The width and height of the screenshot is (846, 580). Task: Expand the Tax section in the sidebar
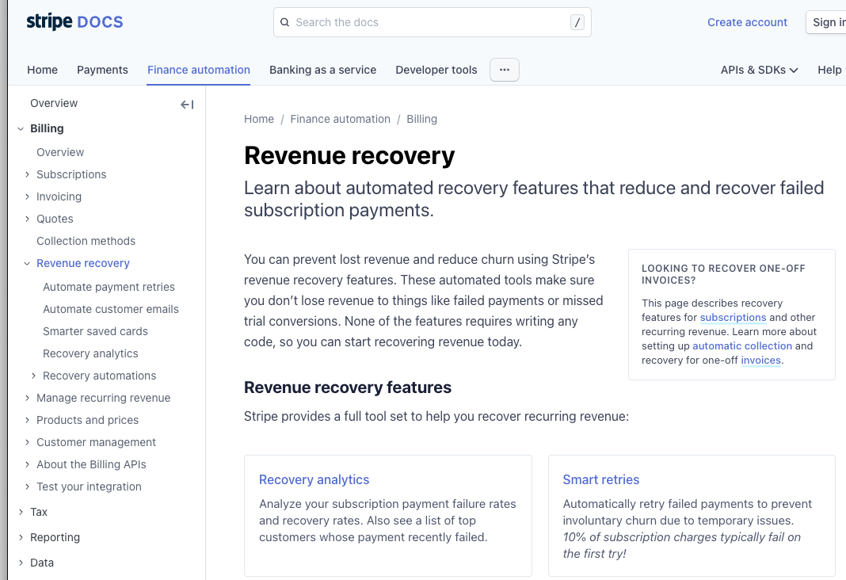pyautogui.click(x=21, y=512)
